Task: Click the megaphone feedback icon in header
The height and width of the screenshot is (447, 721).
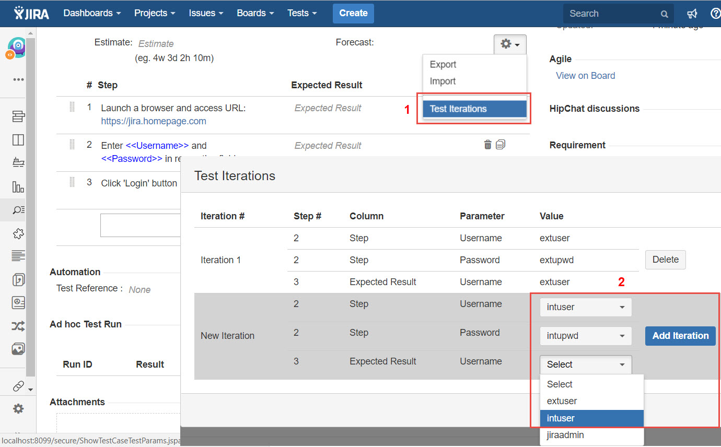Action: tap(692, 14)
